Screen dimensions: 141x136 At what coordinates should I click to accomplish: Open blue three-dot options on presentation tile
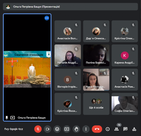[47, 18]
